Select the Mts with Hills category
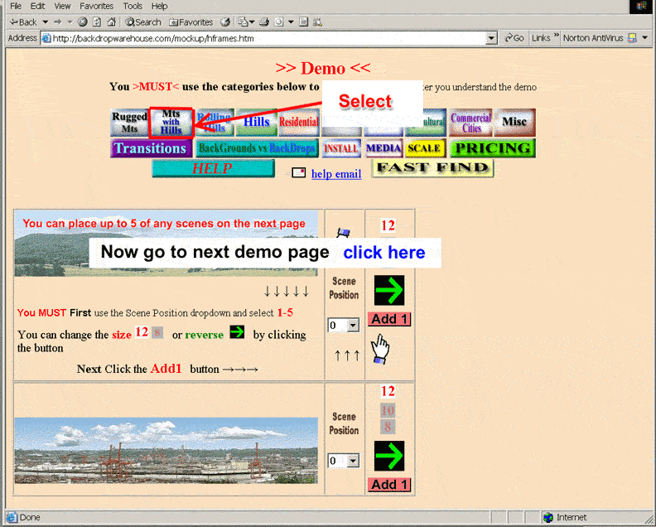The image size is (656, 527). pos(171,122)
